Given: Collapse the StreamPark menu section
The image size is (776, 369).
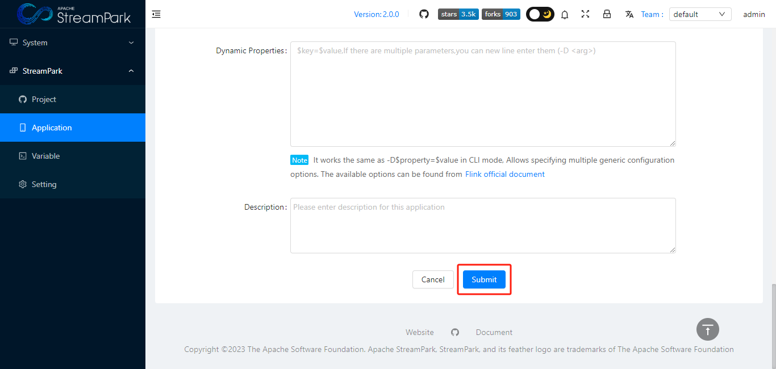Looking at the screenshot, I should (73, 71).
